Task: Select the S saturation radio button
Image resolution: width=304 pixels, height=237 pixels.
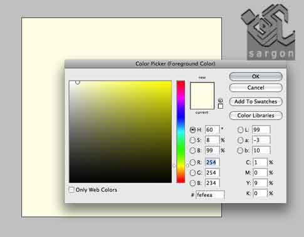Action: (x=192, y=140)
